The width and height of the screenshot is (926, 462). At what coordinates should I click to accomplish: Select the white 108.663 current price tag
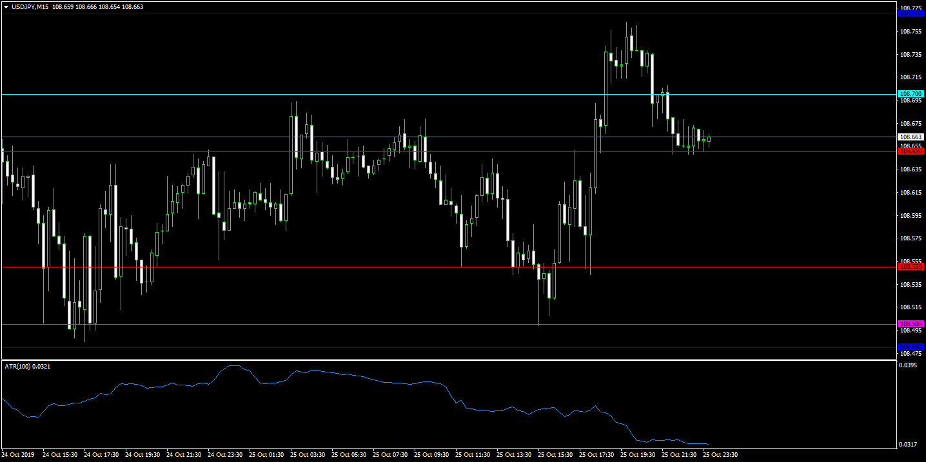point(911,137)
